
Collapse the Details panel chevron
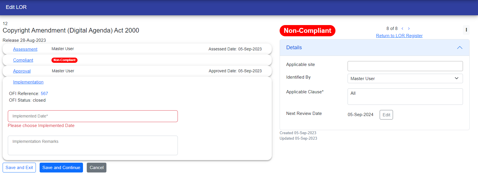tap(459, 48)
